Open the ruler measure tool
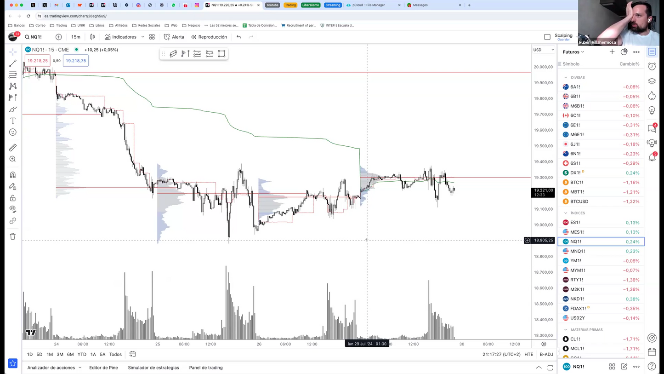Viewport: 664px width, 374px height. tap(13, 148)
